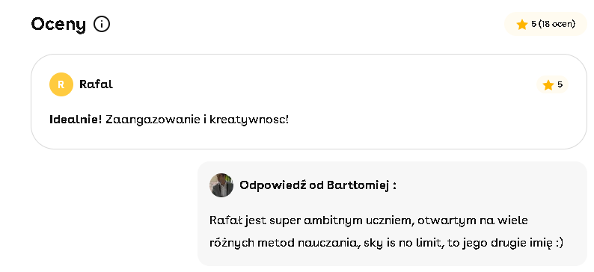Click the smiley at the end of the reply

pos(559,244)
